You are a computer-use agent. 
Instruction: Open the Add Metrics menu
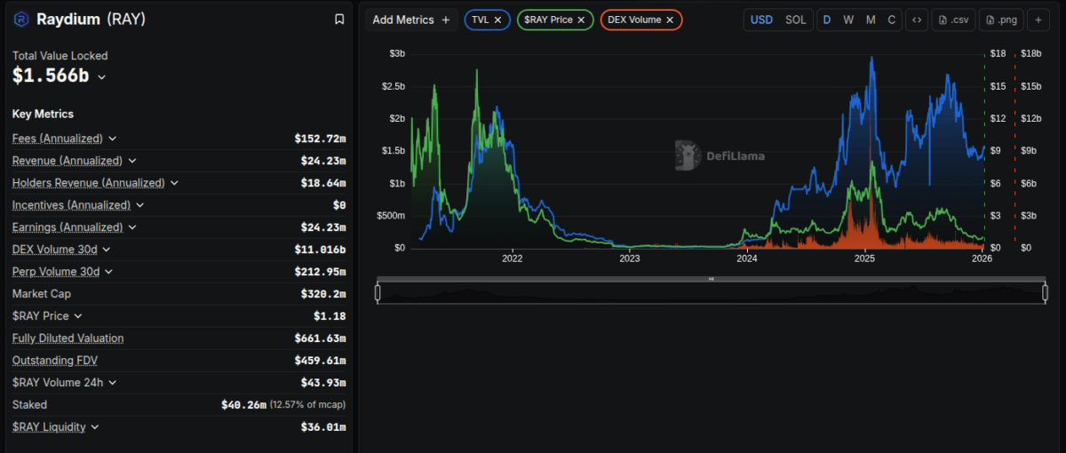pyautogui.click(x=411, y=20)
